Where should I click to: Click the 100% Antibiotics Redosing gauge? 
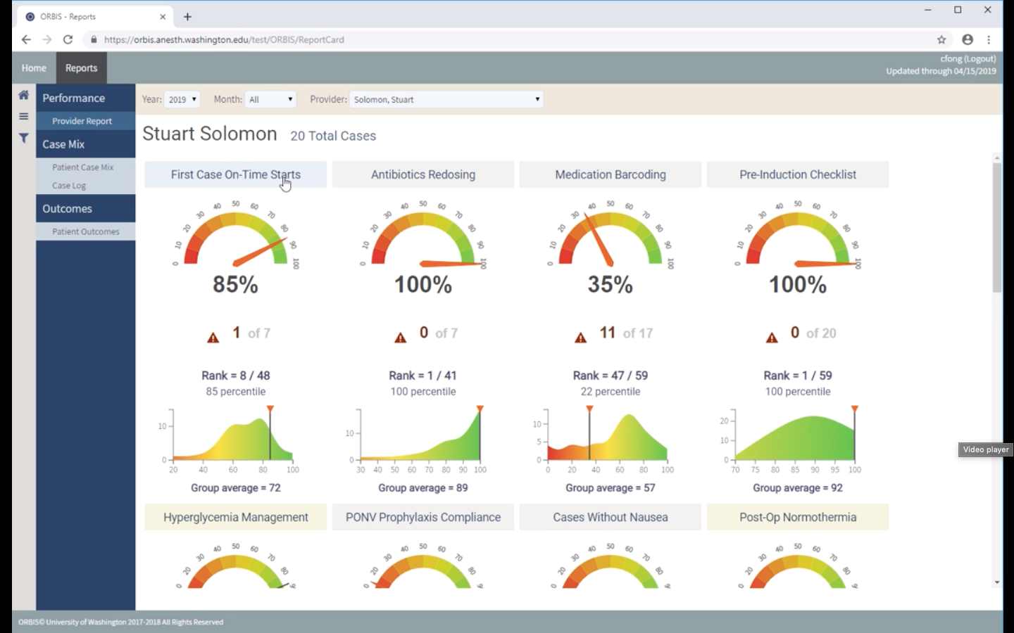(x=423, y=235)
